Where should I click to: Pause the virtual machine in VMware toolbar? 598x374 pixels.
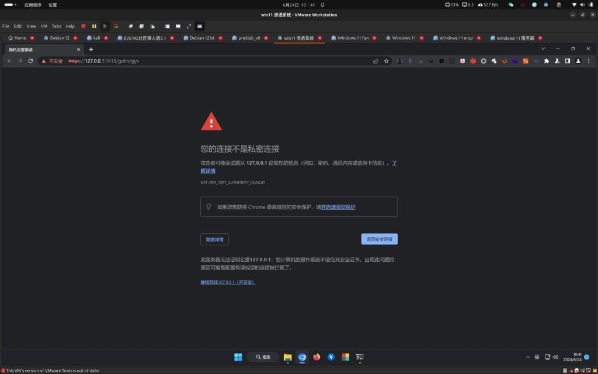click(94, 26)
